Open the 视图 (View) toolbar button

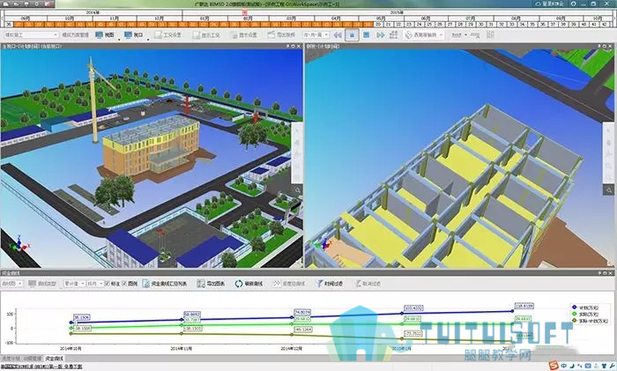tap(105, 35)
